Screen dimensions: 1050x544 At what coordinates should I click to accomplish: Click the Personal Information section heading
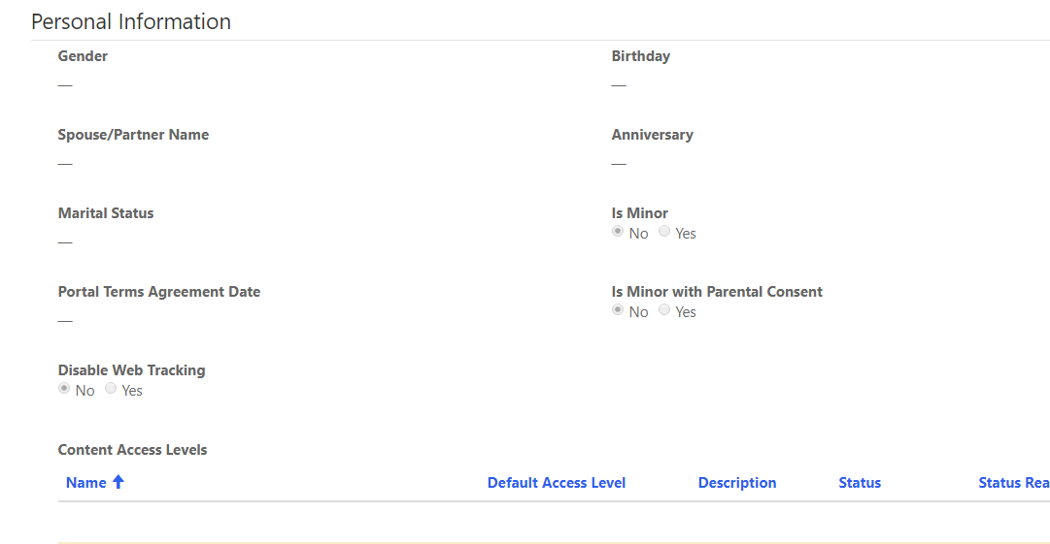(x=131, y=21)
